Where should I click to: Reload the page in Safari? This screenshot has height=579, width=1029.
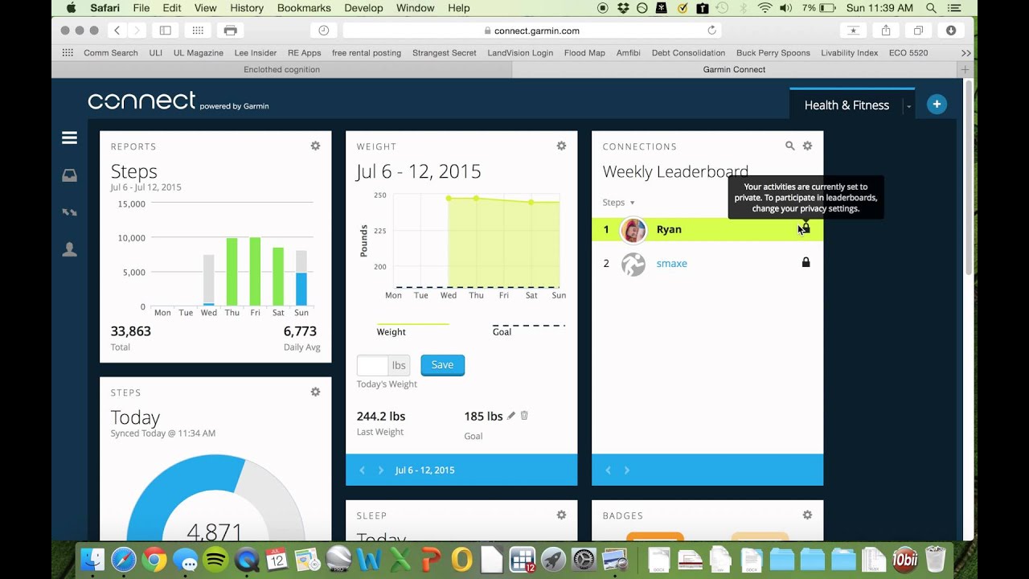click(x=711, y=31)
